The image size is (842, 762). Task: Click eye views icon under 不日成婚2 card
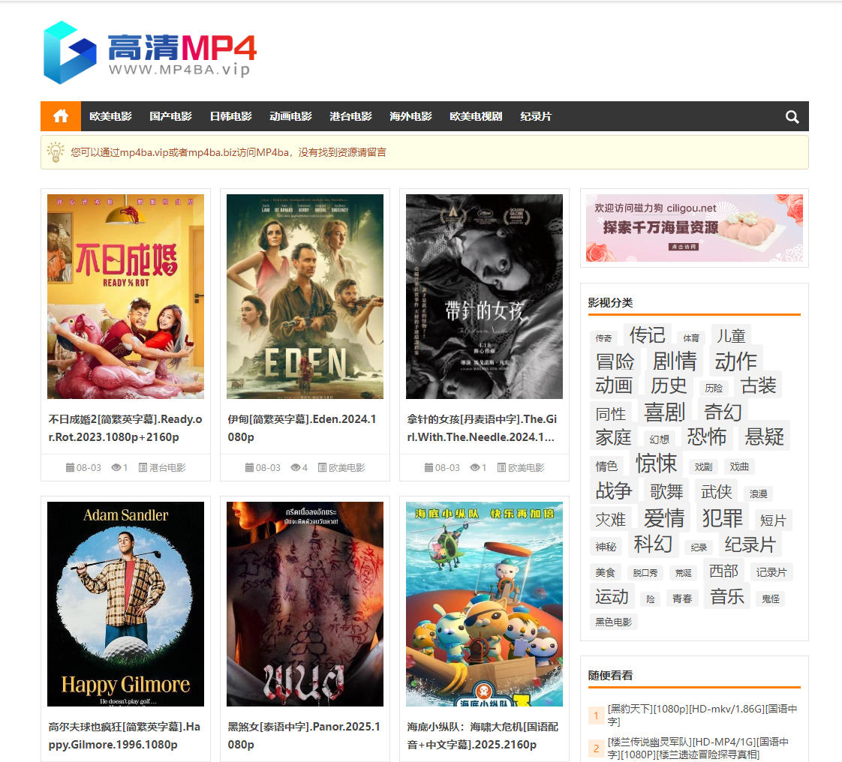point(116,467)
